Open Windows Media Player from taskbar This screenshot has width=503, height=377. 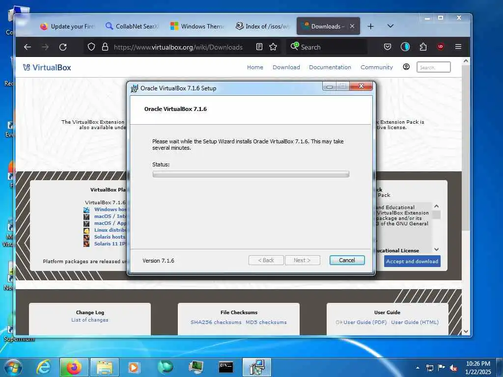pyautogui.click(x=134, y=367)
